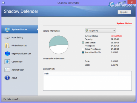Click the Exclusion list label
137x103 pixels.
tap(49, 69)
